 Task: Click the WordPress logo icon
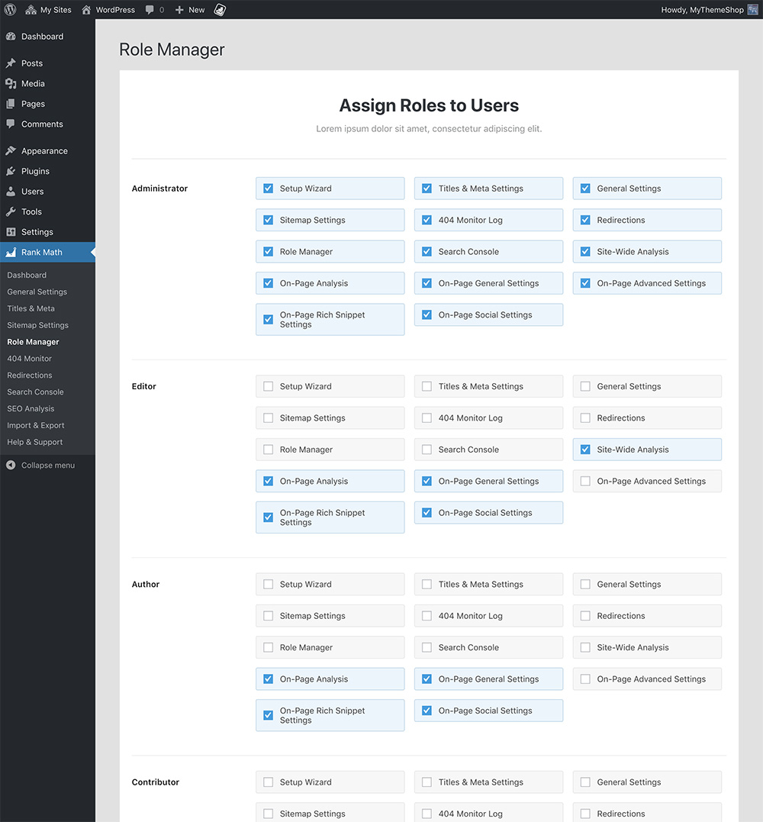[x=10, y=9]
